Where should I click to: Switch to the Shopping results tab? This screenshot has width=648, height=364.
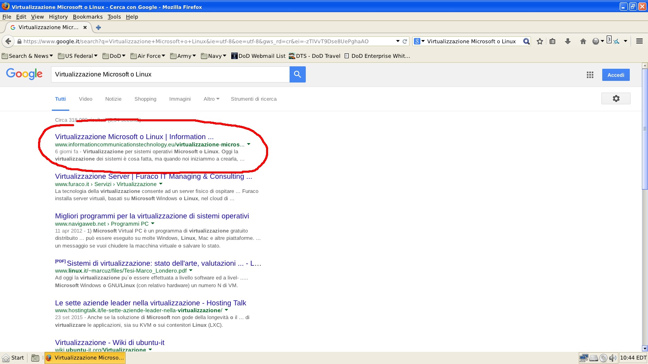(x=145, y=99)
